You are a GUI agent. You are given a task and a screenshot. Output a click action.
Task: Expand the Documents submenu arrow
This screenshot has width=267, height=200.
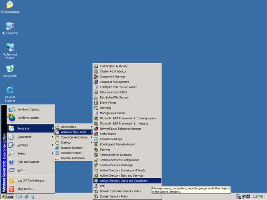click(x=53, y=136)
